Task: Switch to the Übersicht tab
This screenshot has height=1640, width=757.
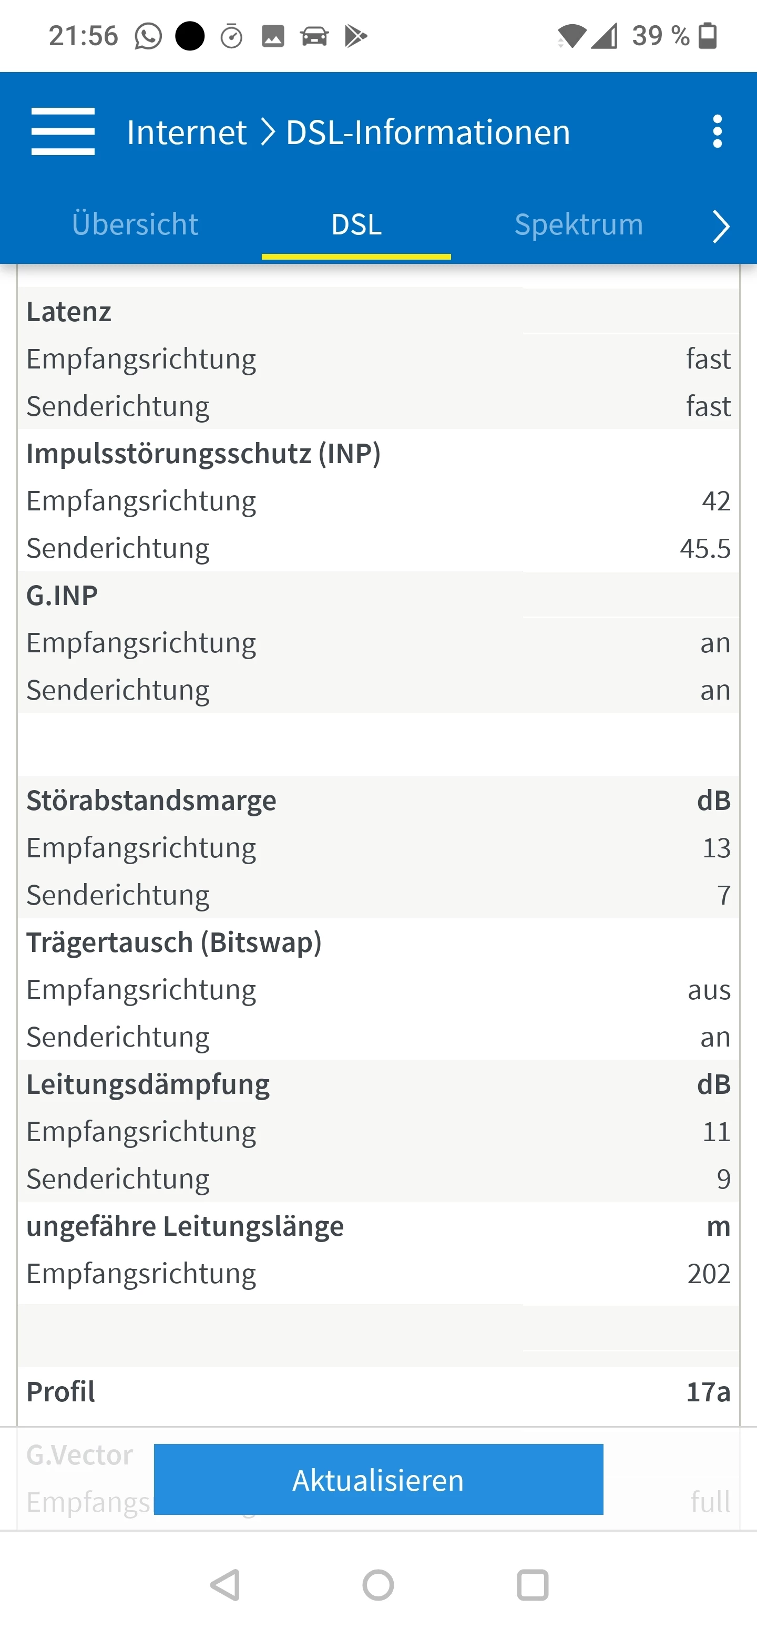Action: tap(135, 225)
